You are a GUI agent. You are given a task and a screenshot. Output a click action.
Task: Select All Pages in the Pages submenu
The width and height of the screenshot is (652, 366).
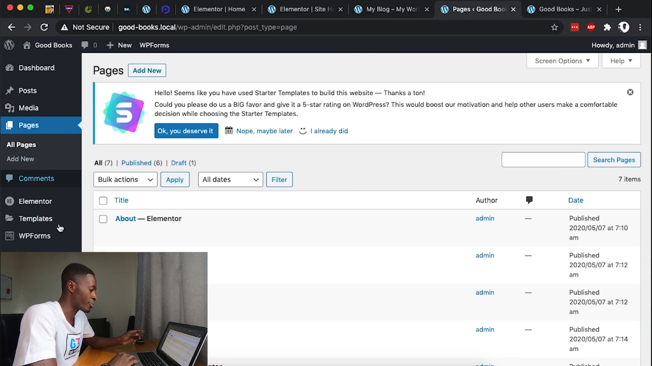[21, 144]
